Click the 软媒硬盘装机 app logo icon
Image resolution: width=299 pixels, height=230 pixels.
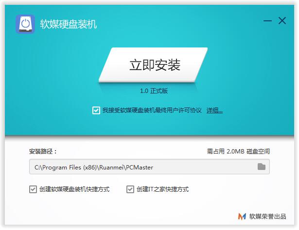25,24
